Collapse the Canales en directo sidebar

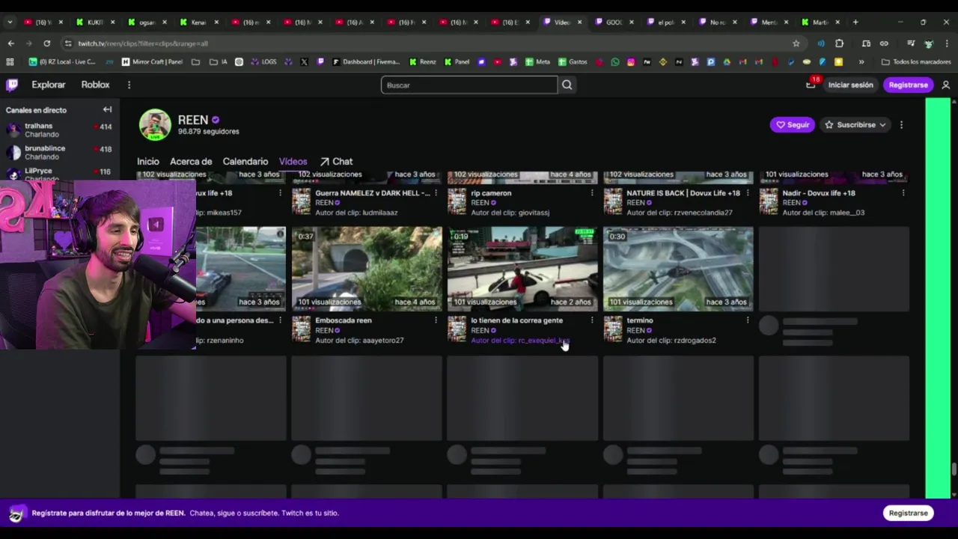pyautogui.click(x=107, y=109)
